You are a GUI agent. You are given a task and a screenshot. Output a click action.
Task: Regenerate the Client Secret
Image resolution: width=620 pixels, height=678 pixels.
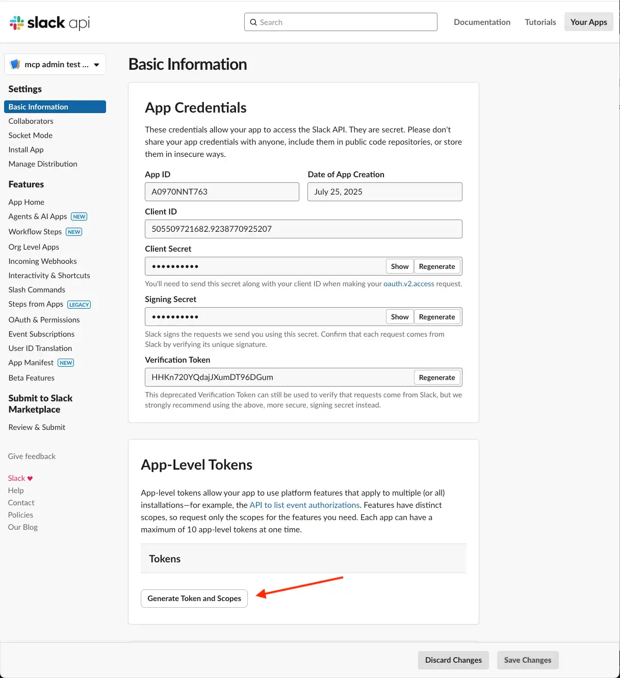click(x=436, y=266)
